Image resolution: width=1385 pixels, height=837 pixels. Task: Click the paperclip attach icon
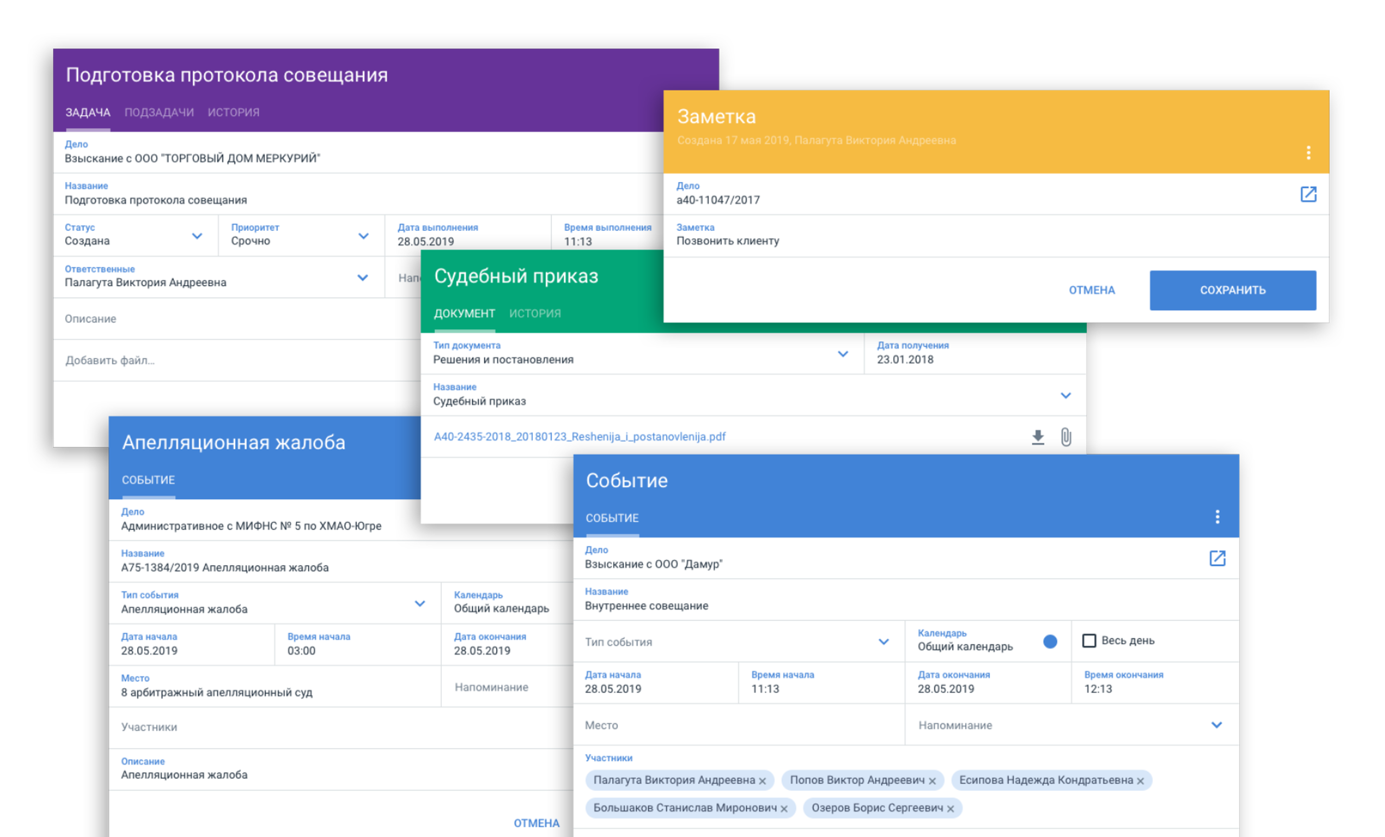pos(1066,436)
